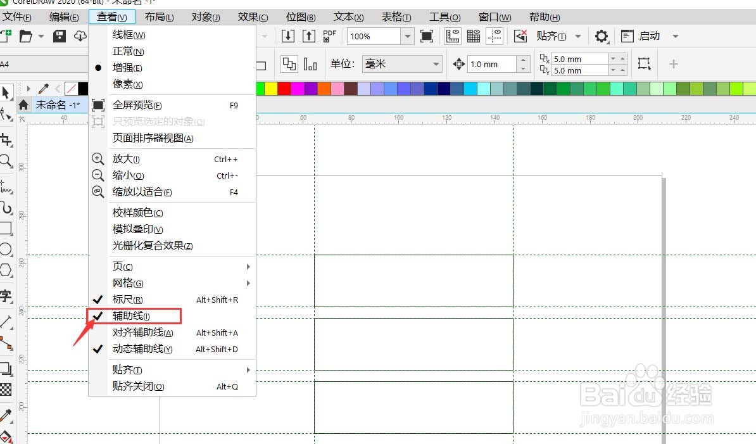Open the 单位 毫米 units dropdown
The width and height of the screenshot is (756, 444).
(436, 64)
